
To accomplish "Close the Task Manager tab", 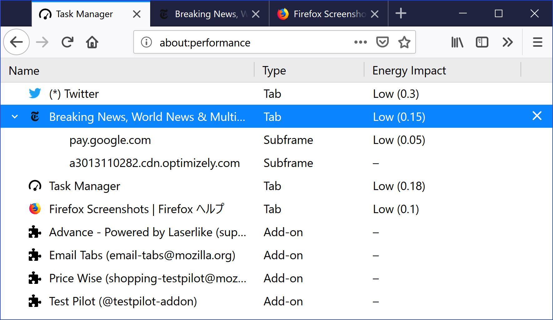I will point(137,14).
